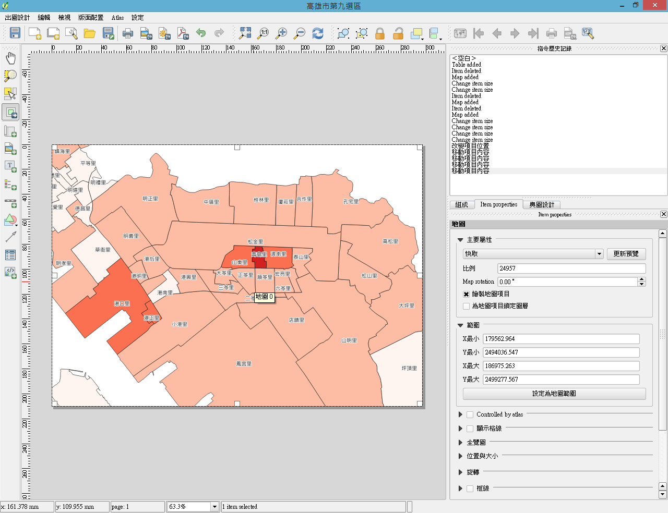Click the 比例 scale input field
This screenshot has height=513, width=668.
click(571, 268)
